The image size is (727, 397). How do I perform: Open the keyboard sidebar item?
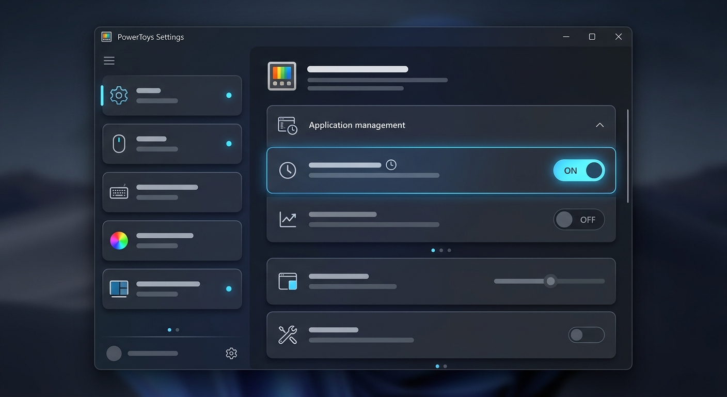[172, 192]
